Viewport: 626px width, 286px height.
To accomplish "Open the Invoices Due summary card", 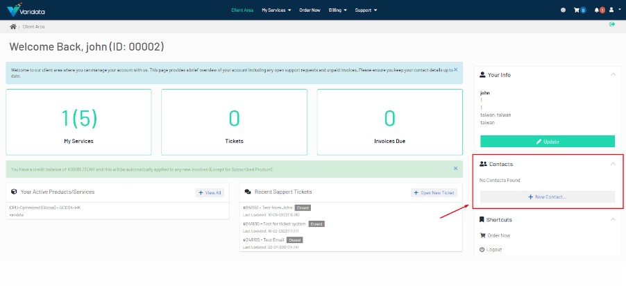I will [389, 122].
